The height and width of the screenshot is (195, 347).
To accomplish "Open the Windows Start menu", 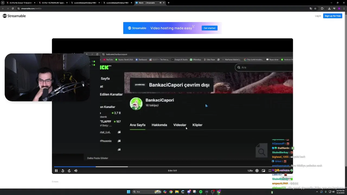I will [128, 192].
